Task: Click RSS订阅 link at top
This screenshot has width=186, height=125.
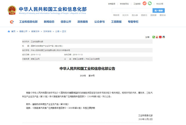Action: pos(160,4)
